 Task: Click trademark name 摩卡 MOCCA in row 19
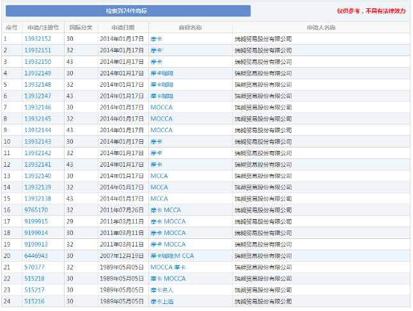168,245
